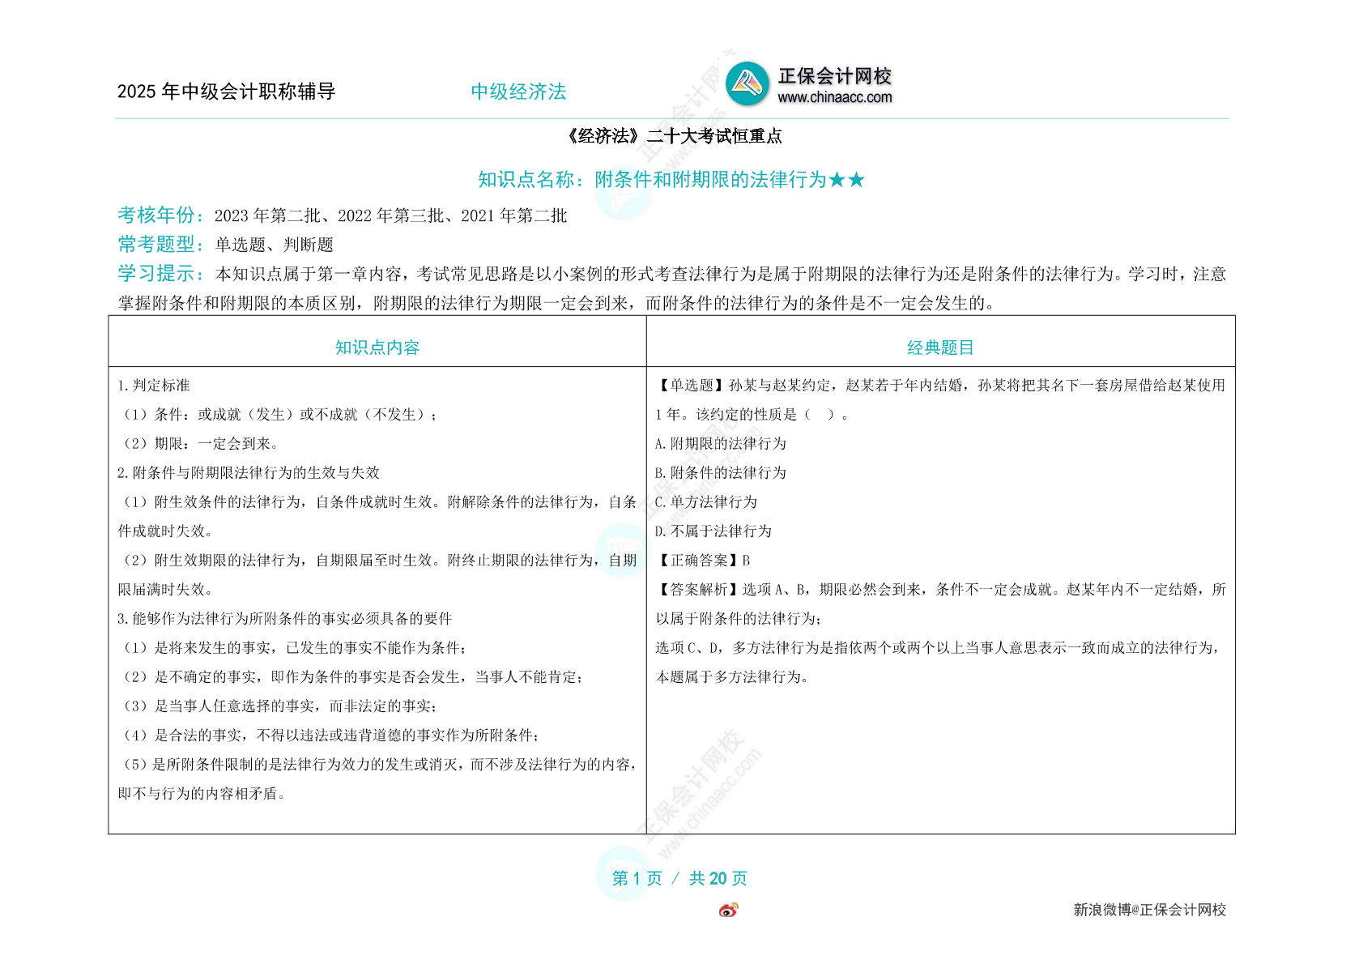Click the line 本题属于多方法律行为
Viewport: 1363px width, 964px height.
coord(733,677)
